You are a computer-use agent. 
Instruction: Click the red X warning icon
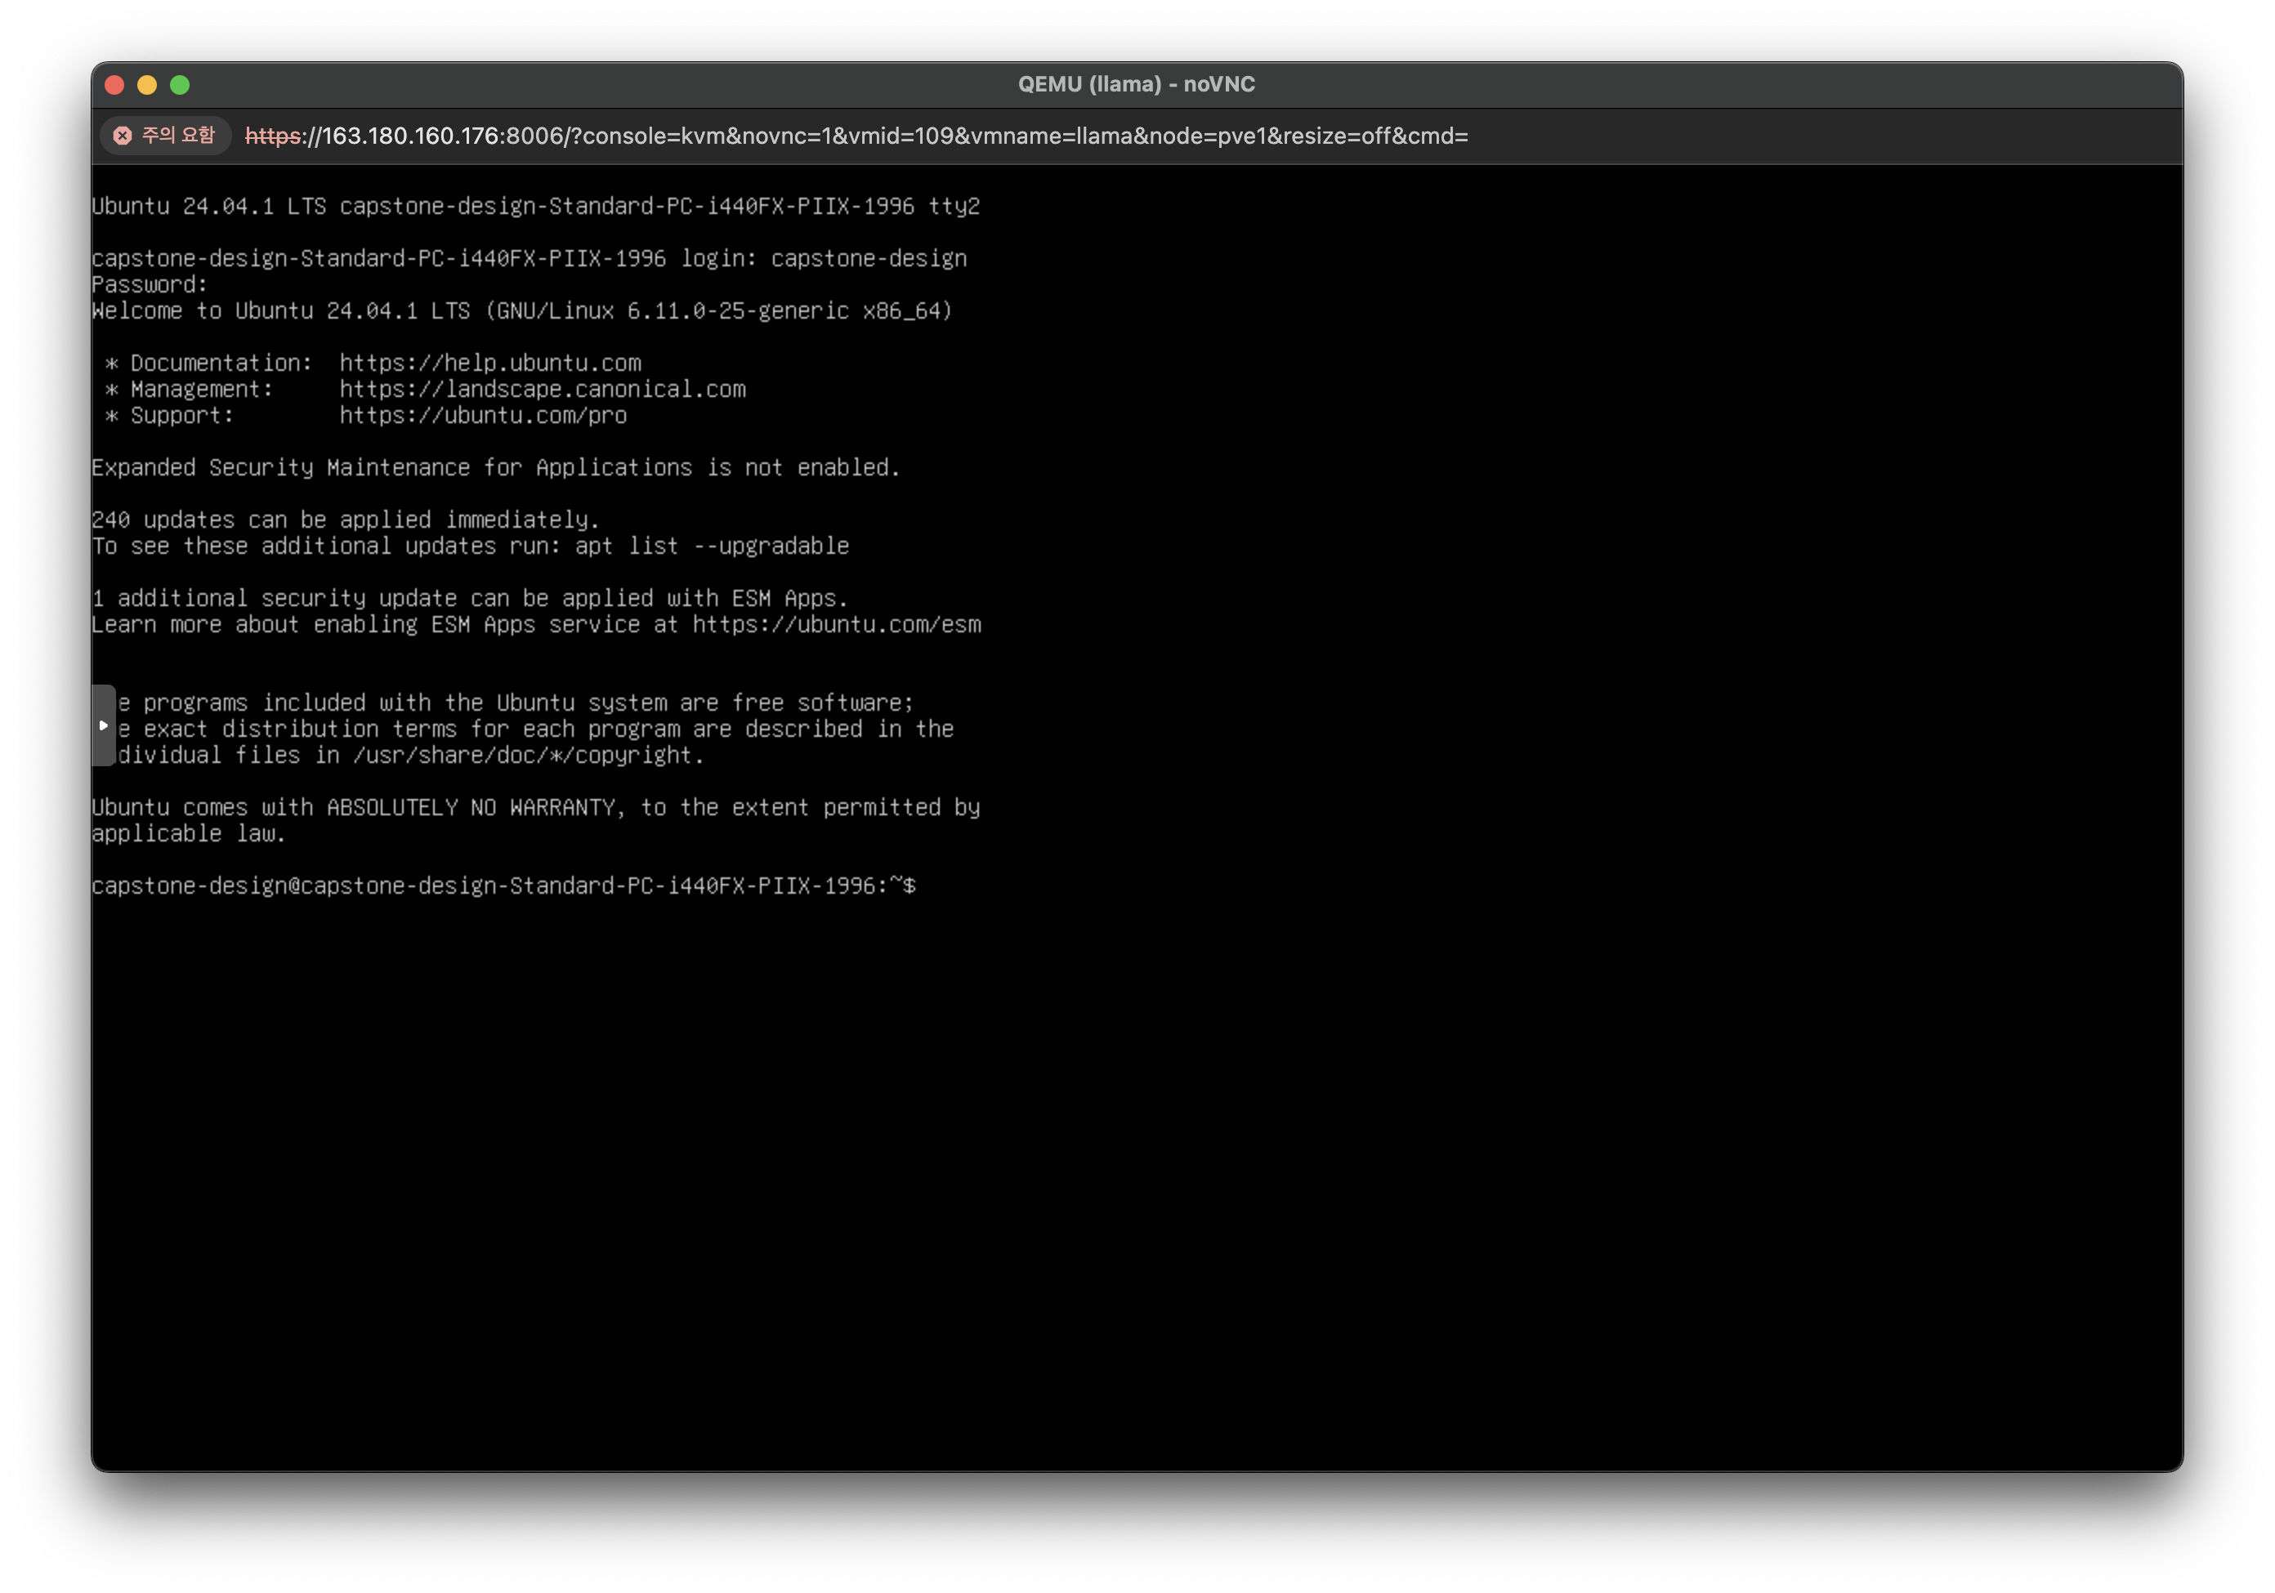point(123,136)
